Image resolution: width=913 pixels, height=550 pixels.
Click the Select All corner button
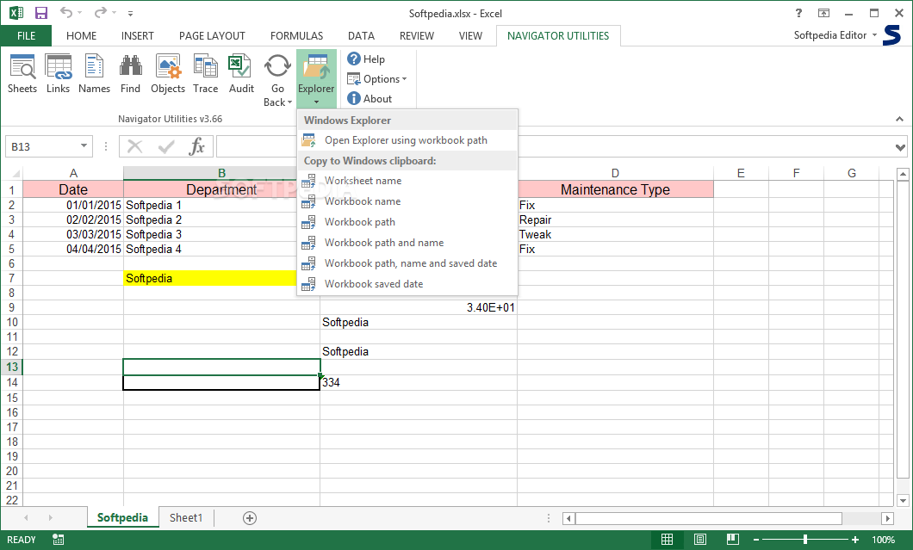[x=12, y=173]
